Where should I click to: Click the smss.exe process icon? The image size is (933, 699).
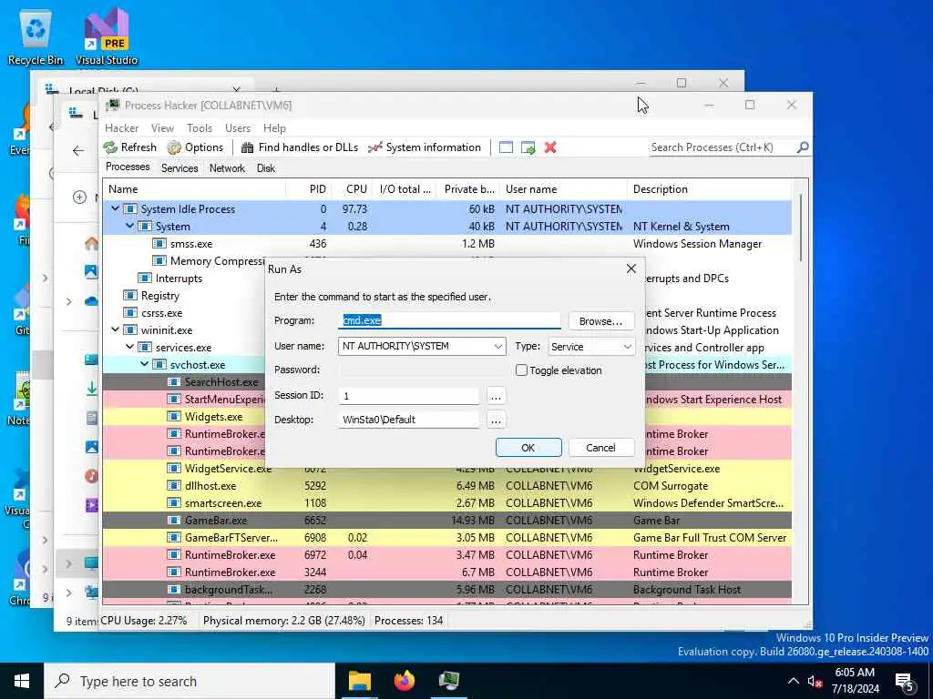[159, 244]
